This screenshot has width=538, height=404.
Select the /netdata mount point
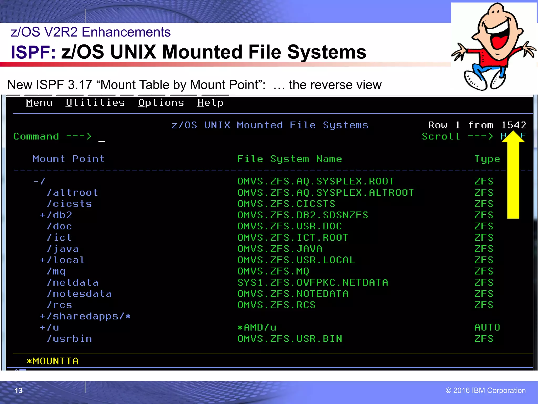pos(73,282)
